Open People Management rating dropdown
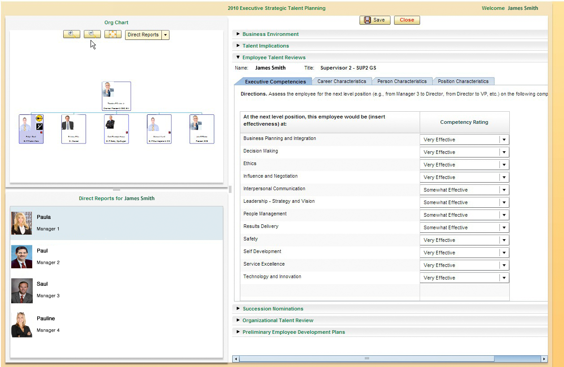Screen dimensions: 564x367 coord(504,215)
